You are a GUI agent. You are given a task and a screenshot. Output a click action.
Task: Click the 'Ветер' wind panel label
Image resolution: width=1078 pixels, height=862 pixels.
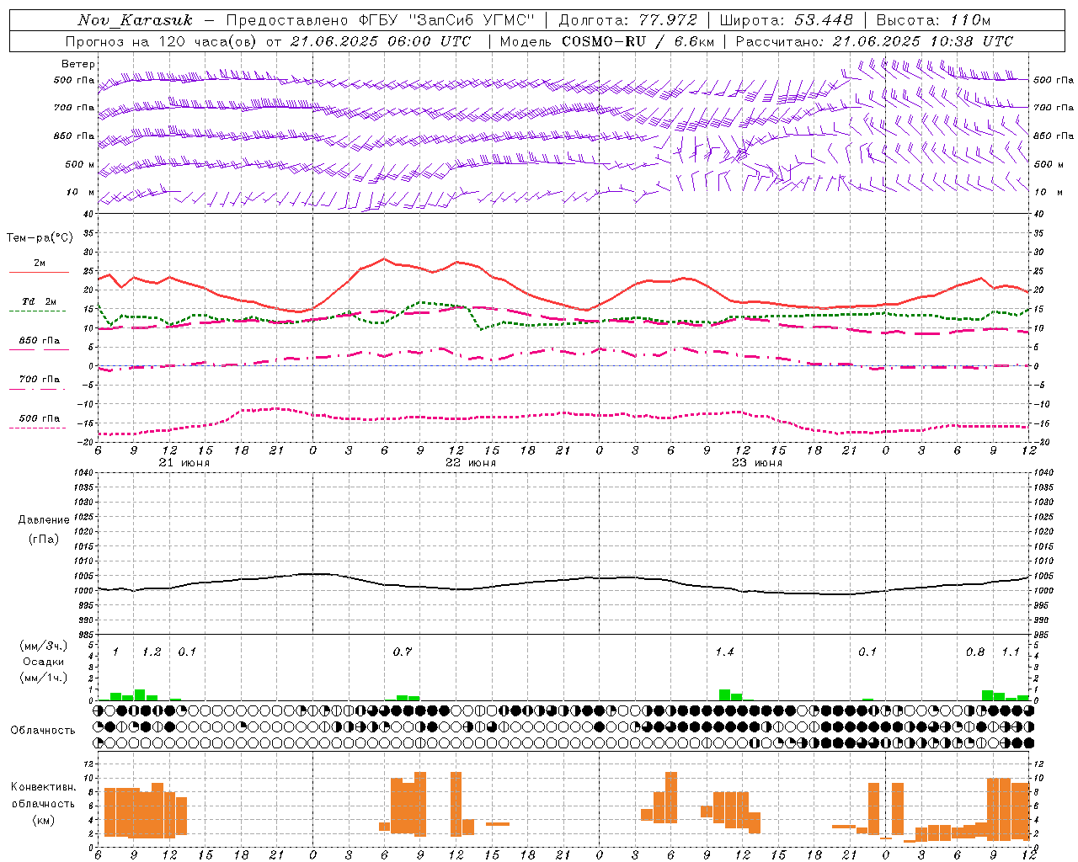coord(78,64)
